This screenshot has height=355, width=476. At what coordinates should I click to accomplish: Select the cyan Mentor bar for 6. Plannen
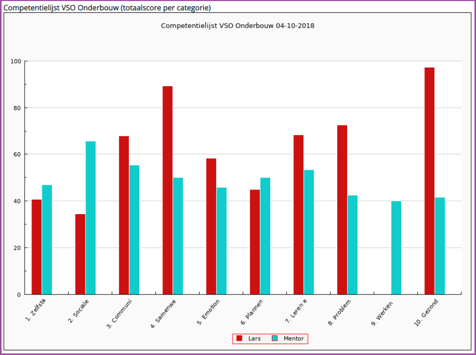(265, 236)
